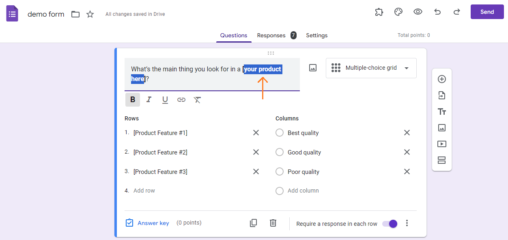Select the Best quality radio button

pyautogui.click(x=280, y=133)
